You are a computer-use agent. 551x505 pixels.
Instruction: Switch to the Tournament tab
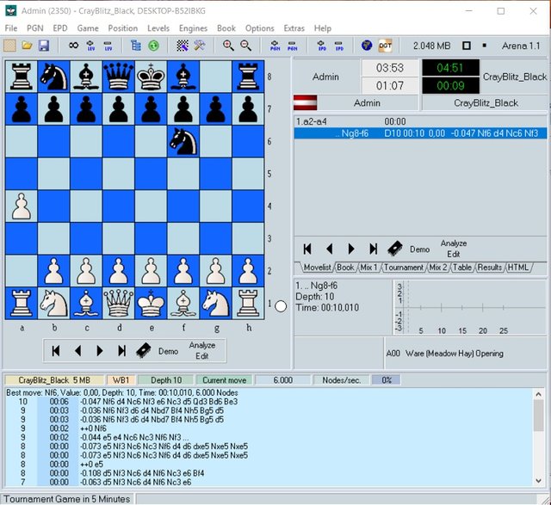click(x=404, y=268)
